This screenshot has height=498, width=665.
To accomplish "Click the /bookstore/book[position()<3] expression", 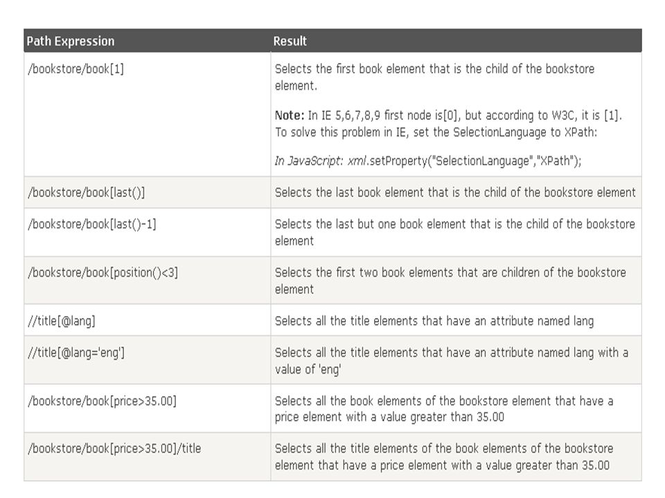I will tap(103, 273).
